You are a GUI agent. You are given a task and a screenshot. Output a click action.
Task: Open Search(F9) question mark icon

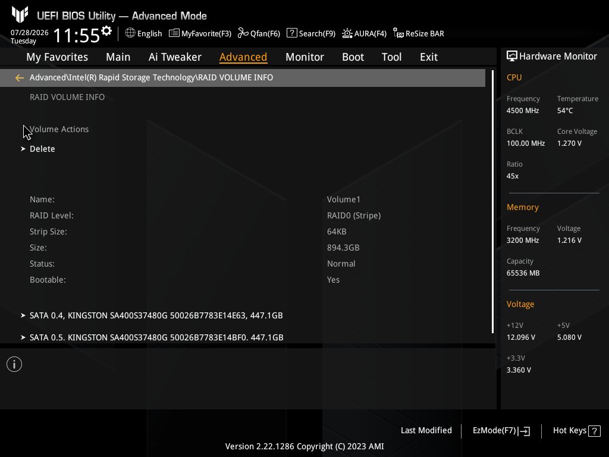pyautogui.click(x=291, y=33)
